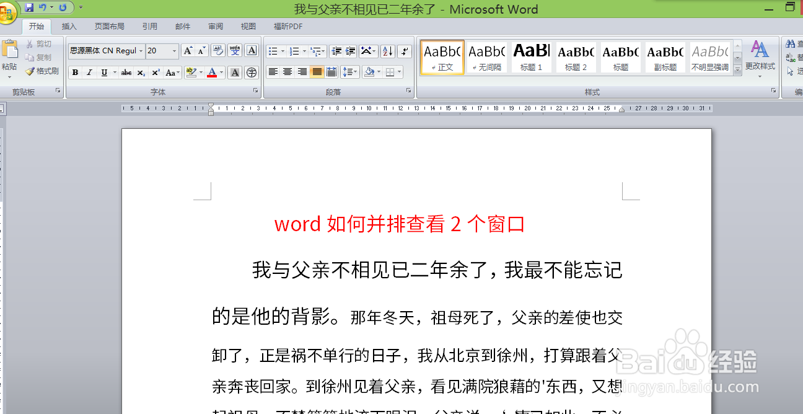Apply paragraph shading fill color

pos(369,73)
